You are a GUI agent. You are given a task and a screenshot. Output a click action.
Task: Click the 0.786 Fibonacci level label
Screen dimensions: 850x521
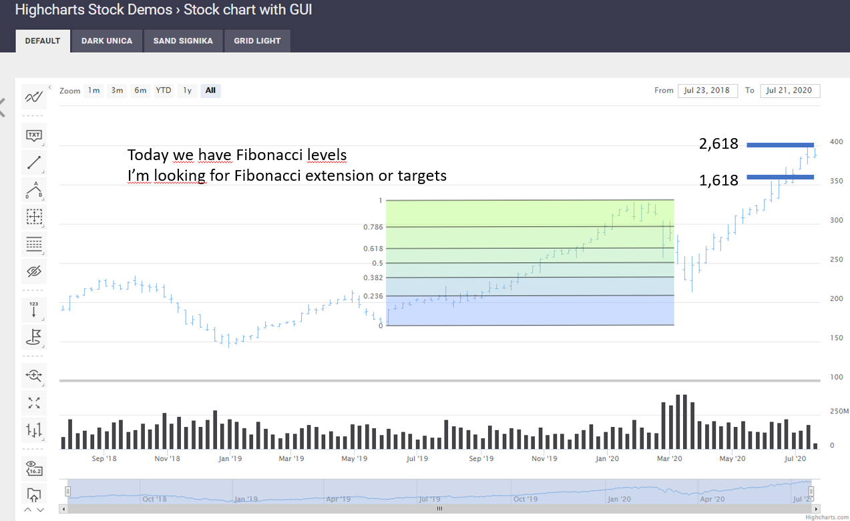point(373,227)
